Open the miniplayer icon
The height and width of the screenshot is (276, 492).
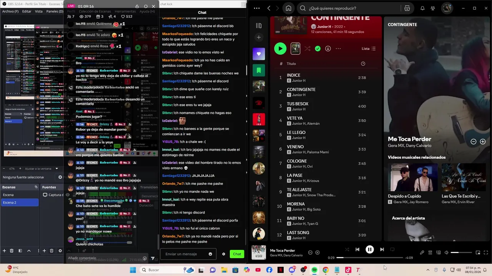pyautogui.click(x=478, y=253)
